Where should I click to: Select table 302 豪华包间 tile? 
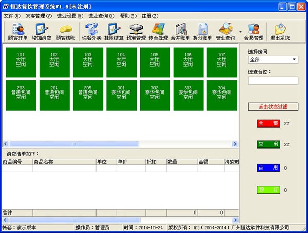[x=155, y=93]
